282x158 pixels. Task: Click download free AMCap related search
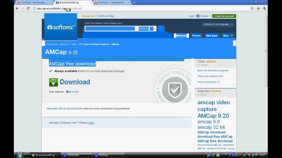point(215,136)
